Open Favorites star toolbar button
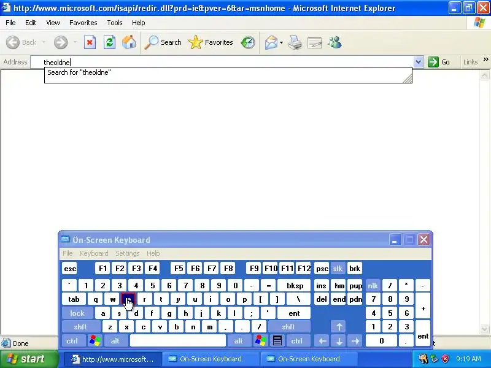Screen dimensions: 491x368 pyautogui.click(x=211, y=42)
